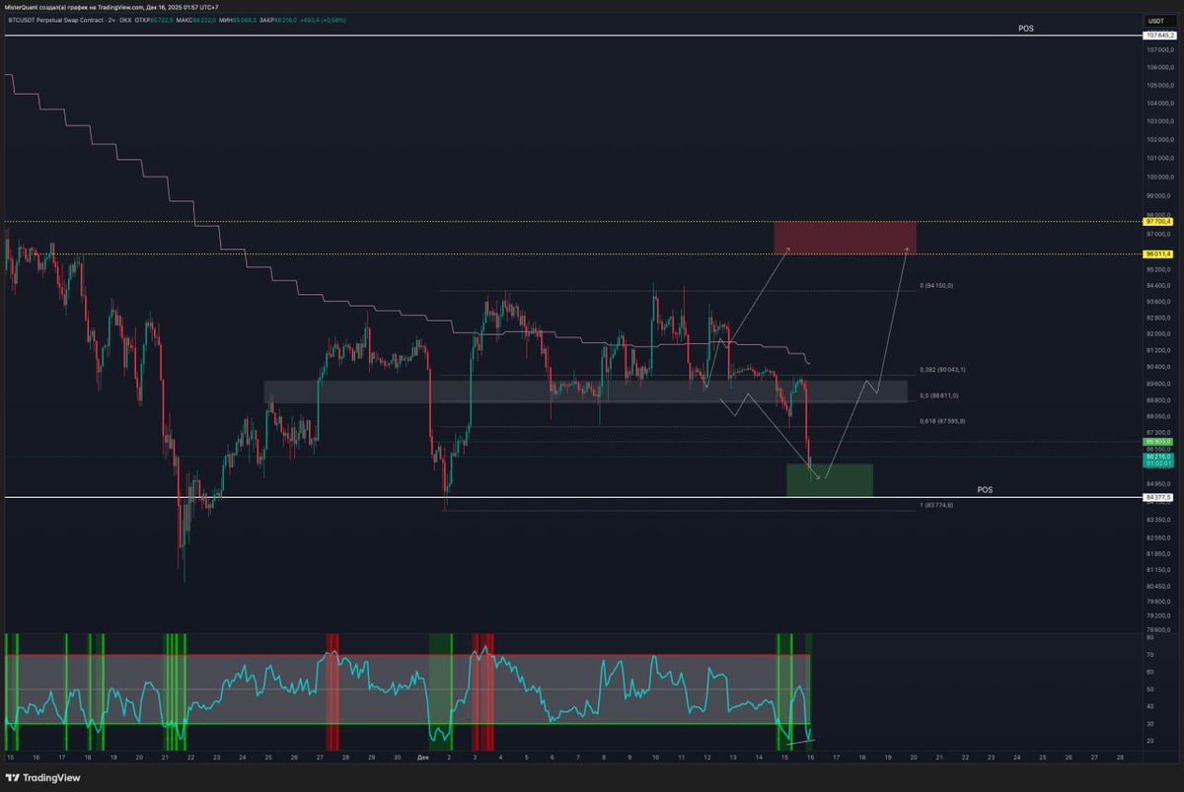The width and height of the screenshot is (1184, 792).
Task: Select Fibonacci level label 0,382 (90 043,1)
Action: pos(942,369)
